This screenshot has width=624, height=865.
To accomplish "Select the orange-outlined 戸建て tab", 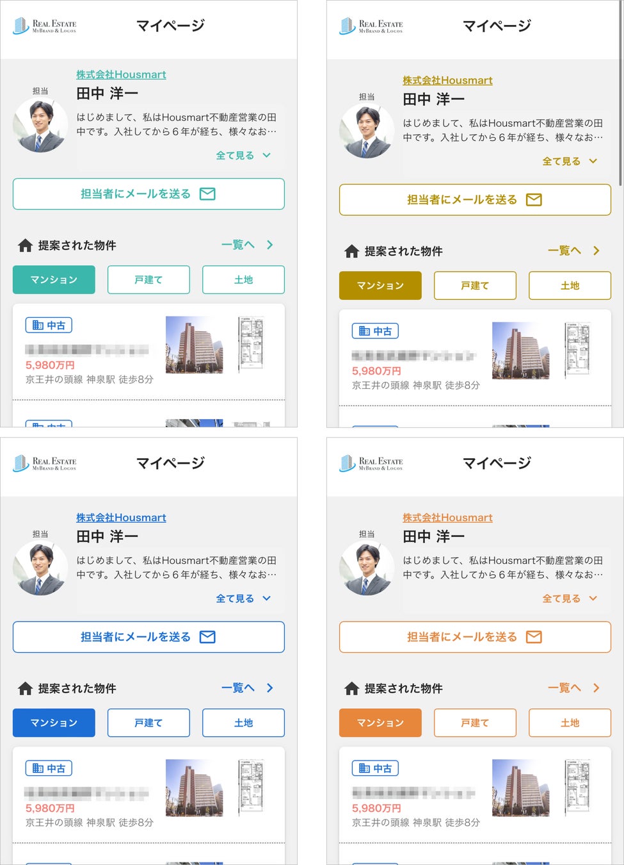I will (x=475, y=723).
